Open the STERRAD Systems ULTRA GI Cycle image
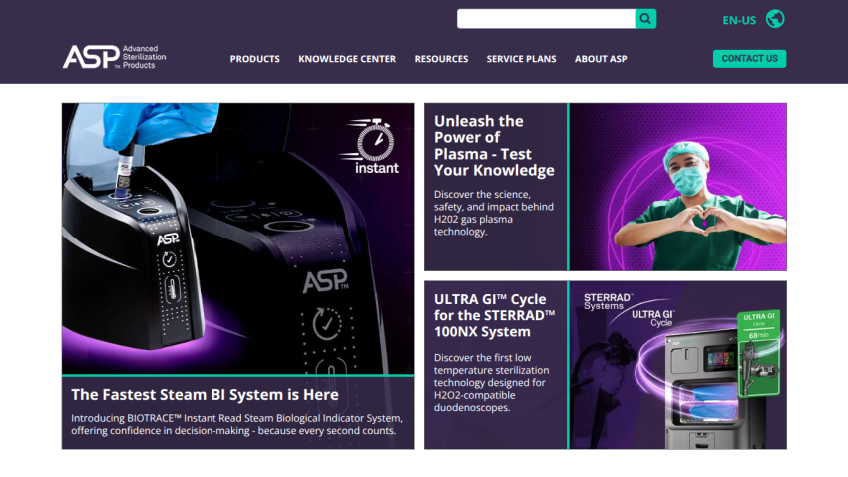Image resolution: width=848 pixels, height=477 pixels. (x=678, y=365)
